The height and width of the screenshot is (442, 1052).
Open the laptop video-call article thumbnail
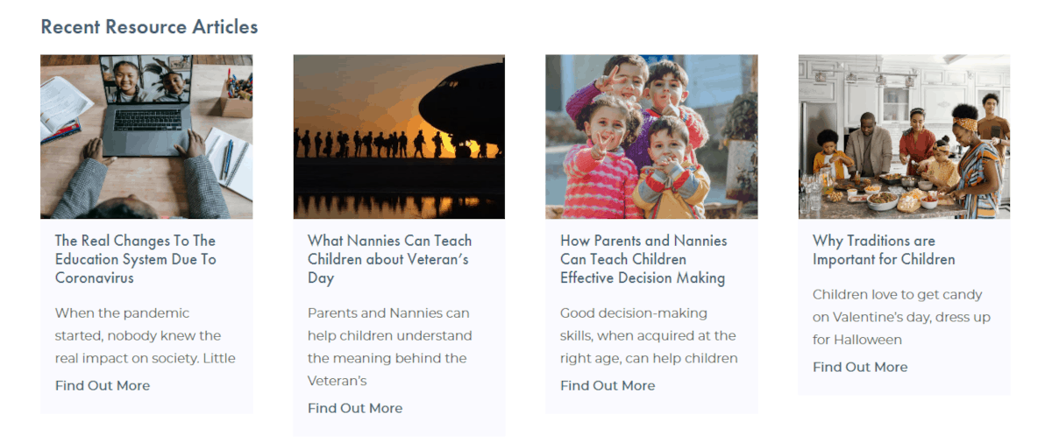click(146, 137)
